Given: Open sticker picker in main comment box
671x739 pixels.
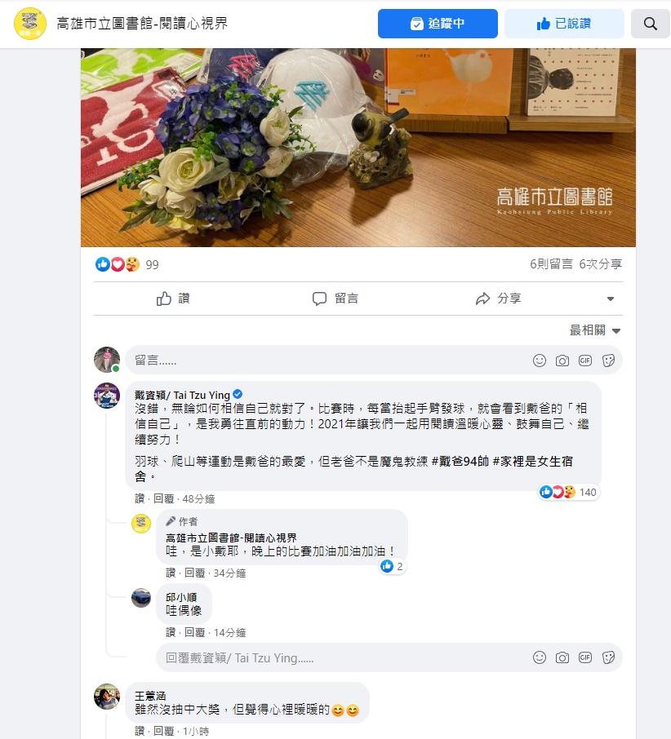Looking at the screenshot, I should tap(608, 361).
